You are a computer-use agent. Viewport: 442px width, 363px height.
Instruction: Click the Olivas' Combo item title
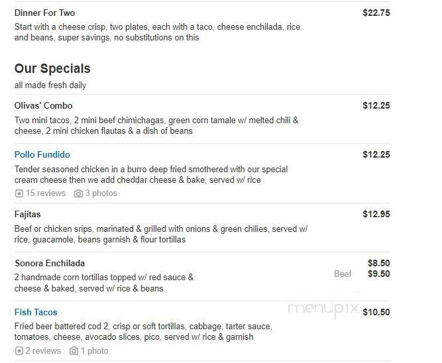43,106
